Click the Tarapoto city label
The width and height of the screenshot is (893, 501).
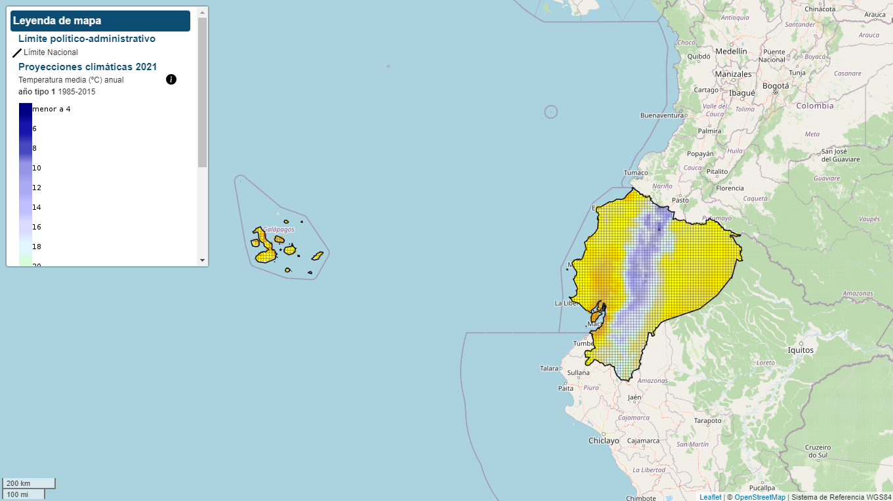pos(708,421)
